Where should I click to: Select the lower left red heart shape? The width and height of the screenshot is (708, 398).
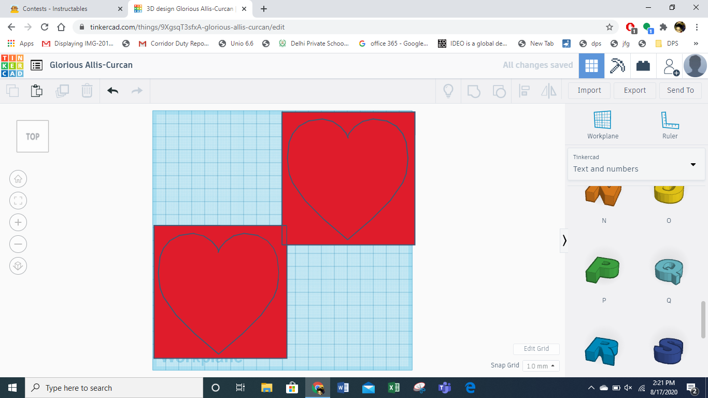[x=220, y=292]
